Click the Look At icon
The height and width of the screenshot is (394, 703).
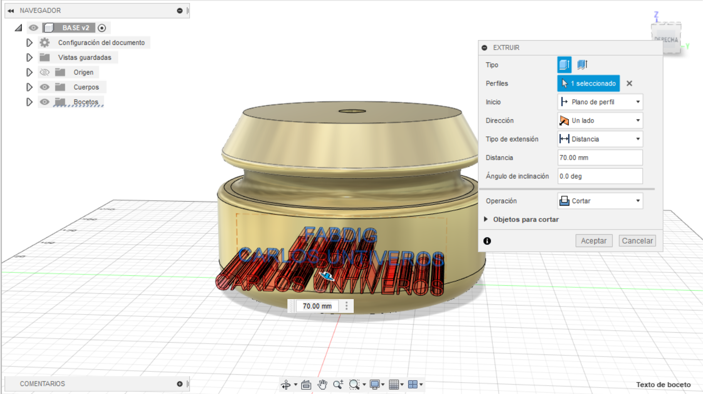click(306, 385)
